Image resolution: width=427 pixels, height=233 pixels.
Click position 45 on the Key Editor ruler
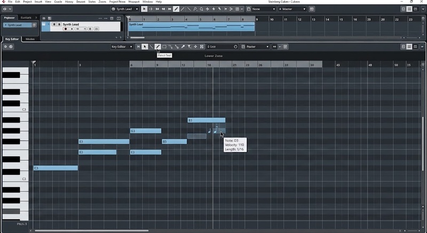(338, 65)
